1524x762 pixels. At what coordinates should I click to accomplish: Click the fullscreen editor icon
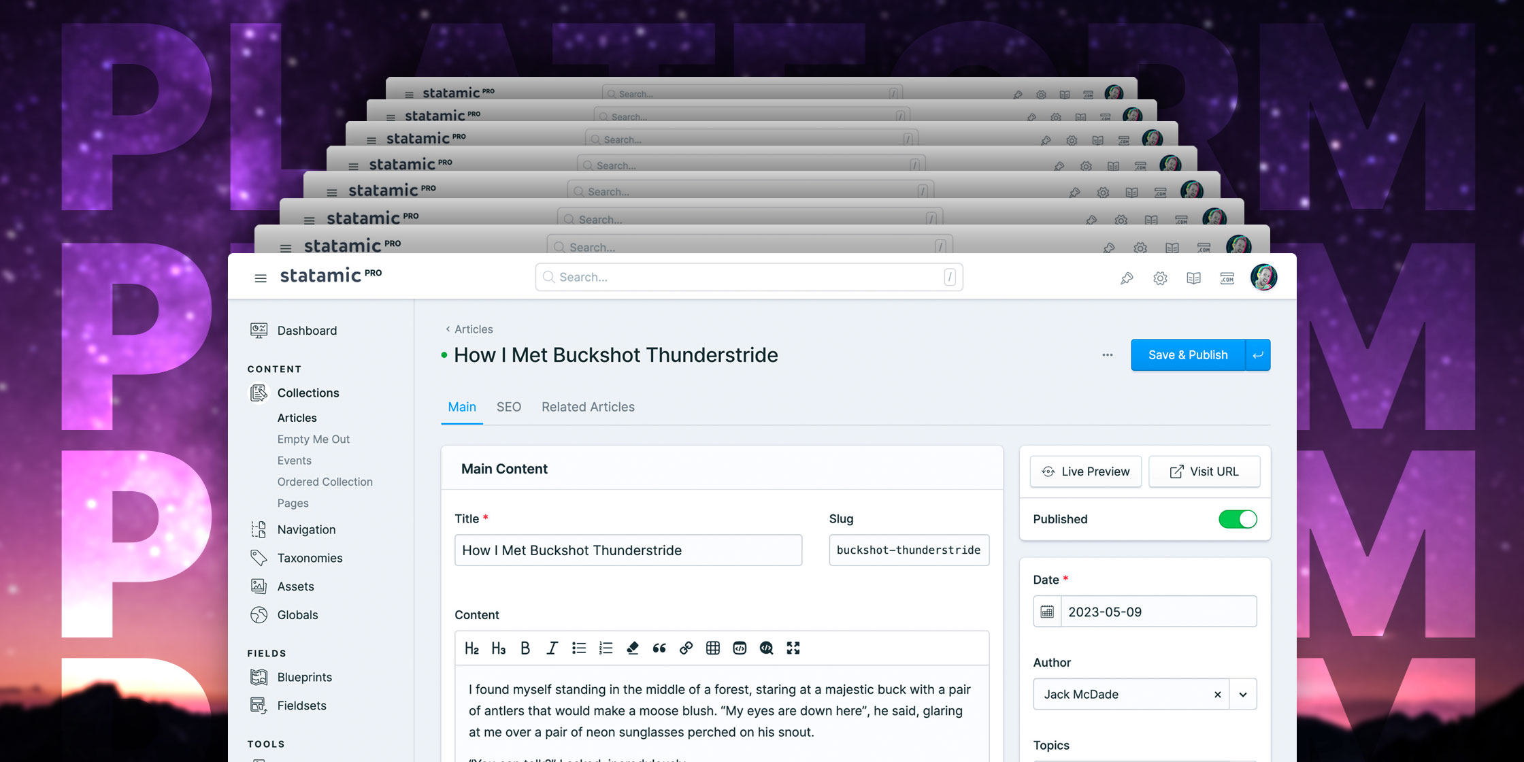(797, 647)
